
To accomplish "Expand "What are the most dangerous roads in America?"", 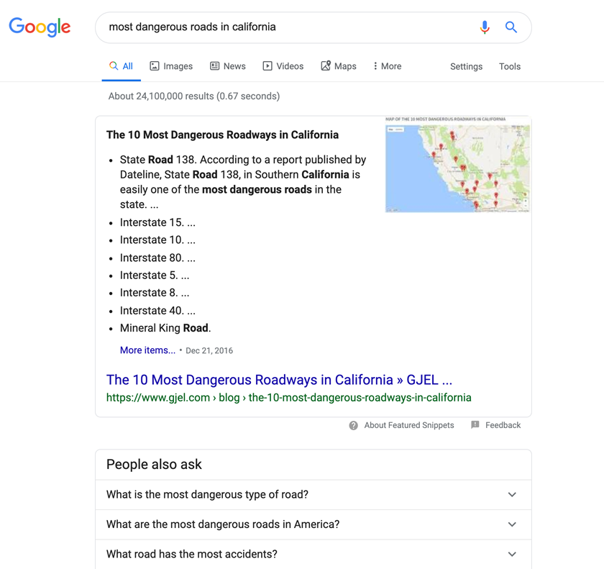I will (x=313, y=524).
